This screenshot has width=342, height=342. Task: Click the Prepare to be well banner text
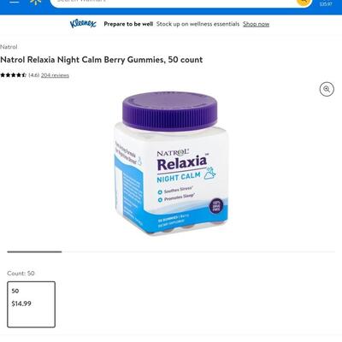pyautogui.click(x=128, y=24)
